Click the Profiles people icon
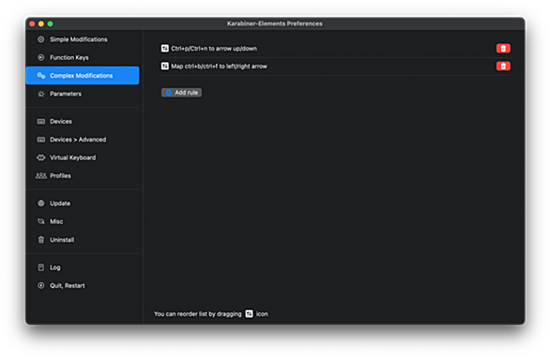This screenshot has height=358, width=550. [x=41, y=176]
